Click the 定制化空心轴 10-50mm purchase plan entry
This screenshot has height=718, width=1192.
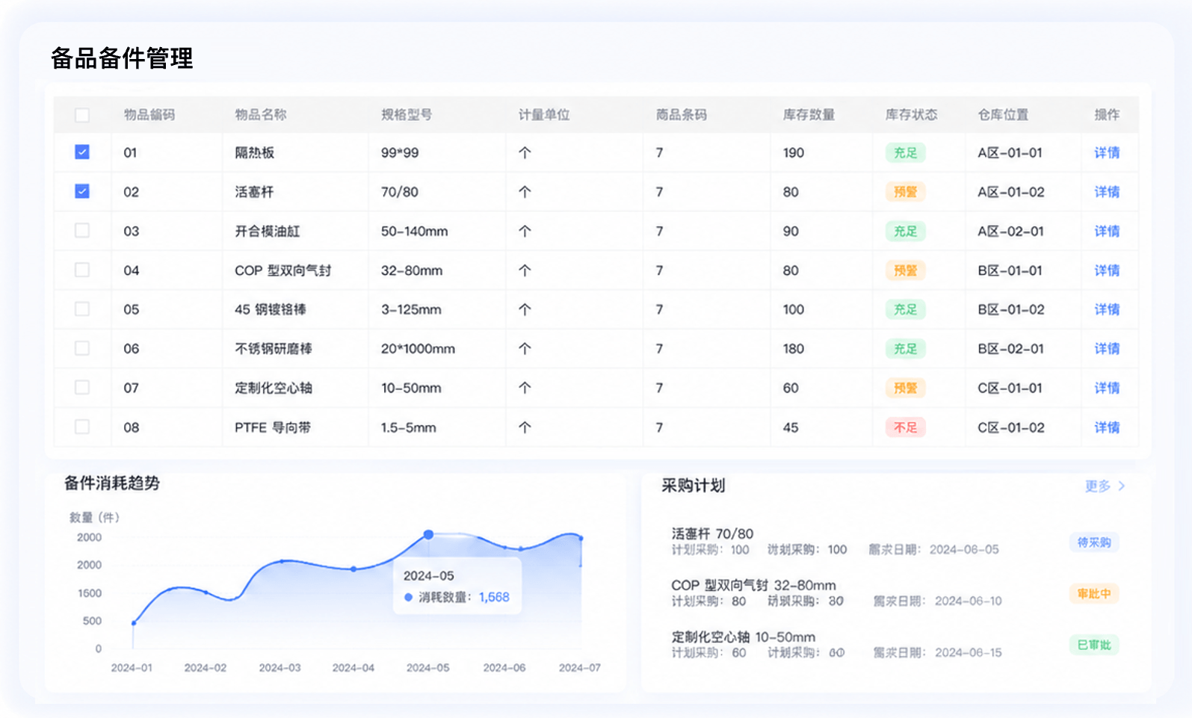[x=744, y=637]
